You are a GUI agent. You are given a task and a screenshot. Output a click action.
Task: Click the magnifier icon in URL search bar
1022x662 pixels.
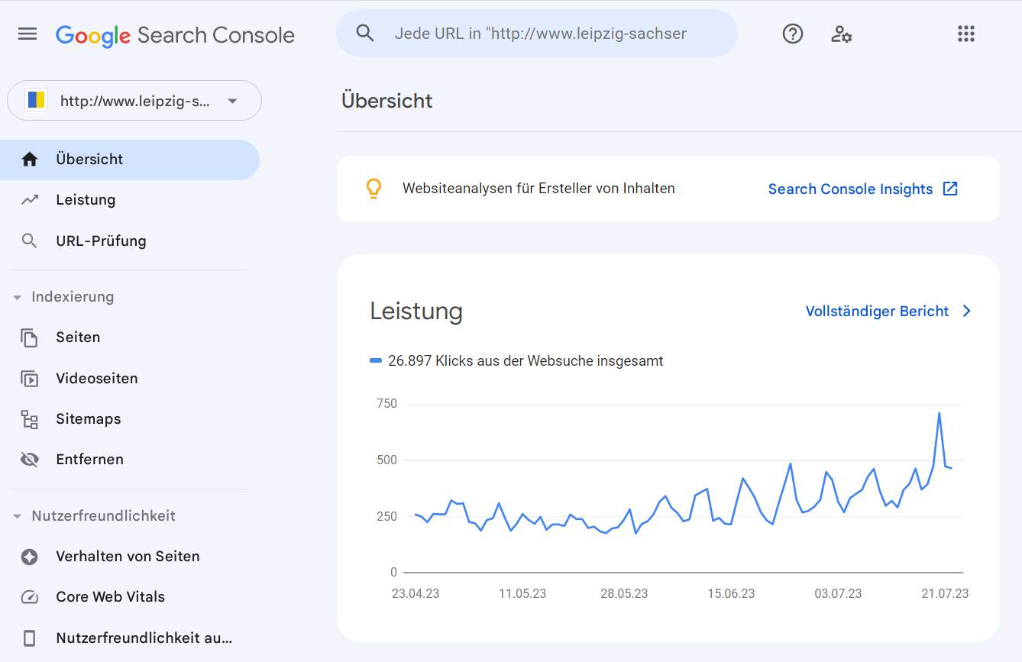(365, 34)
